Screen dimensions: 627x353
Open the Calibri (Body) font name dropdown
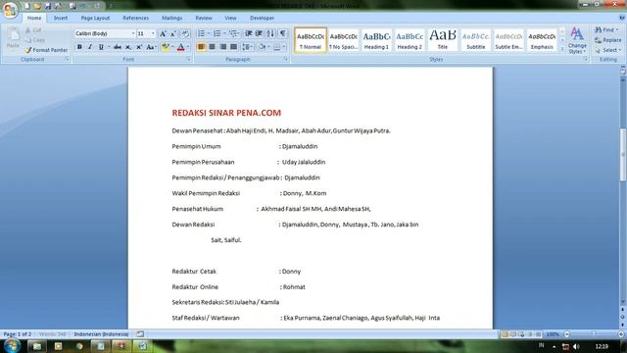click(x=133, y=33)
